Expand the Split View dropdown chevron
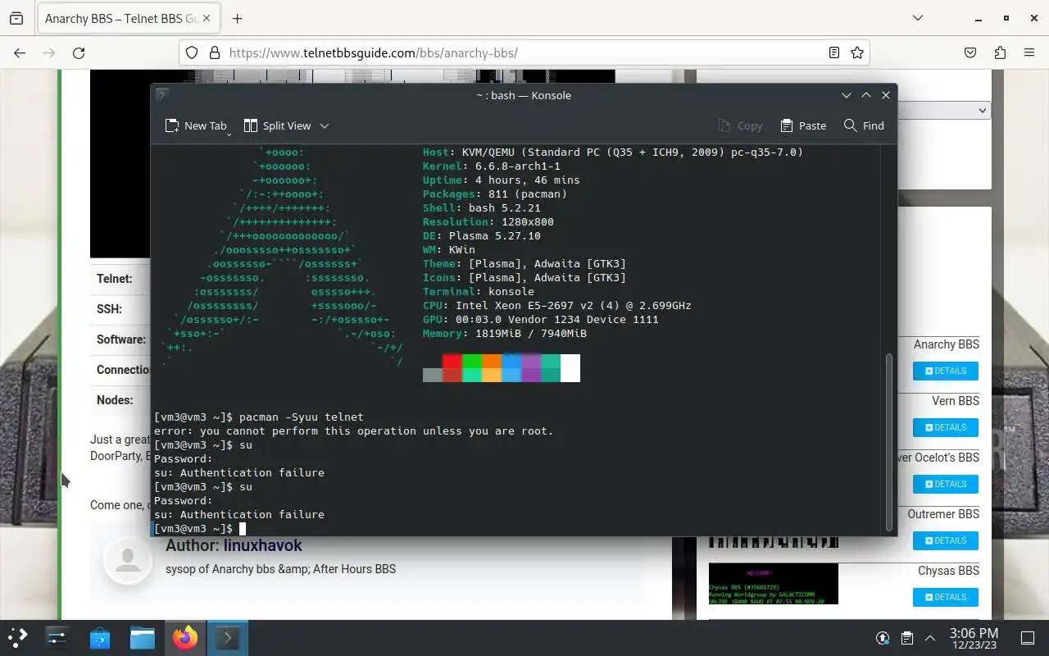 [325, 125]
